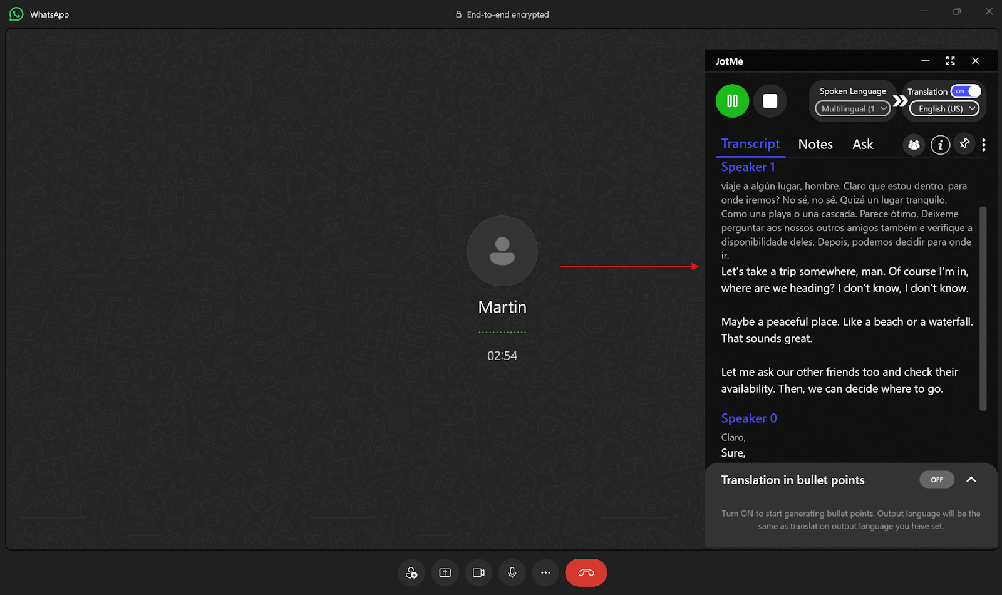Screen dimensions: 1002x595
Task: Click the translated word "Sure,"
Action: click(x=733, y=453)
